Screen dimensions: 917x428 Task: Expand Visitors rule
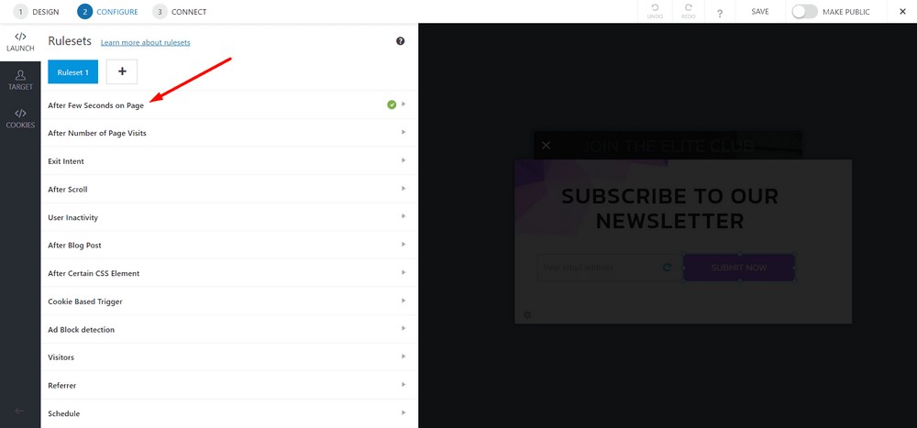[x=229, y=357]
